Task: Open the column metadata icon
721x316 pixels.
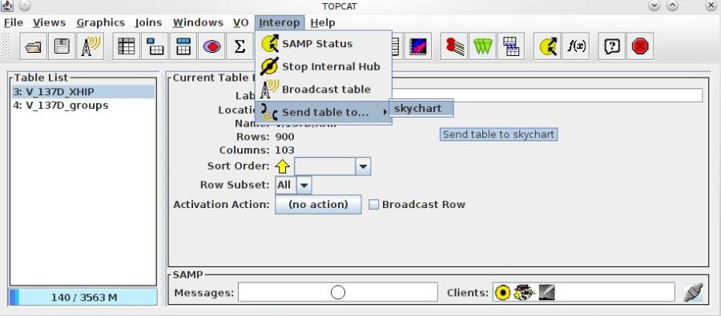Action: tap(183, 46)
